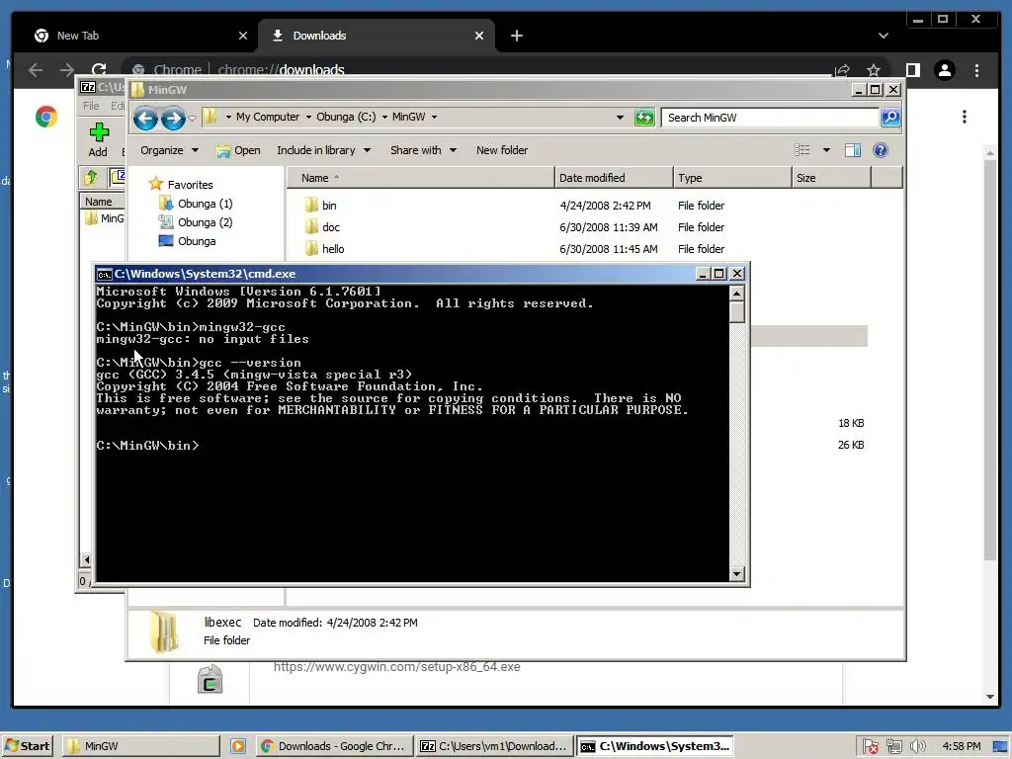1012x759 pixels.
Task: Click the cmd window scroll up arrow
Action: pyautogui.click(x=736, y=293)
